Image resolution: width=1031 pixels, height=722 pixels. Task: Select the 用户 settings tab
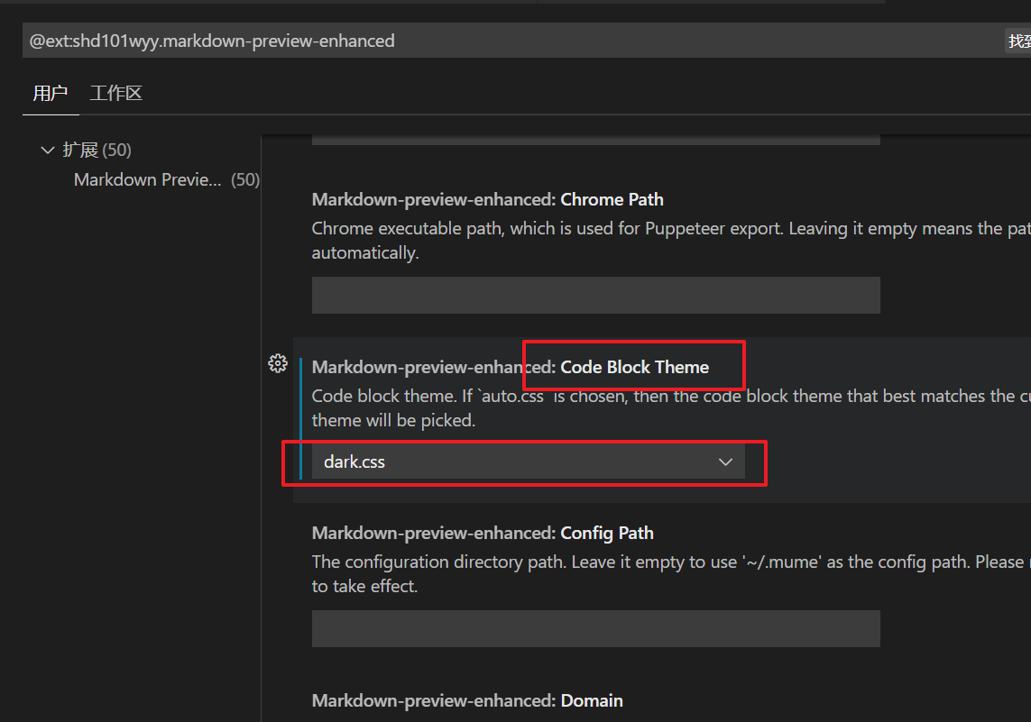(x=51, y=93)
